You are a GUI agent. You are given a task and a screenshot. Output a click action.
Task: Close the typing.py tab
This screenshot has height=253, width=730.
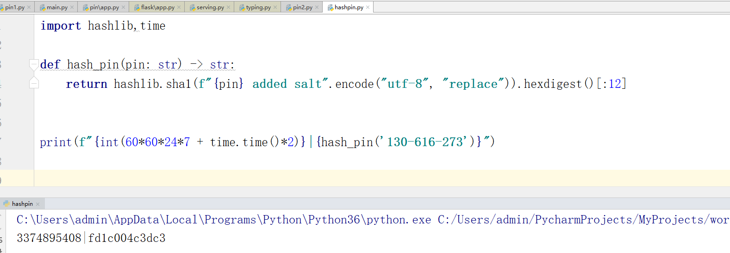coord(275,7)
